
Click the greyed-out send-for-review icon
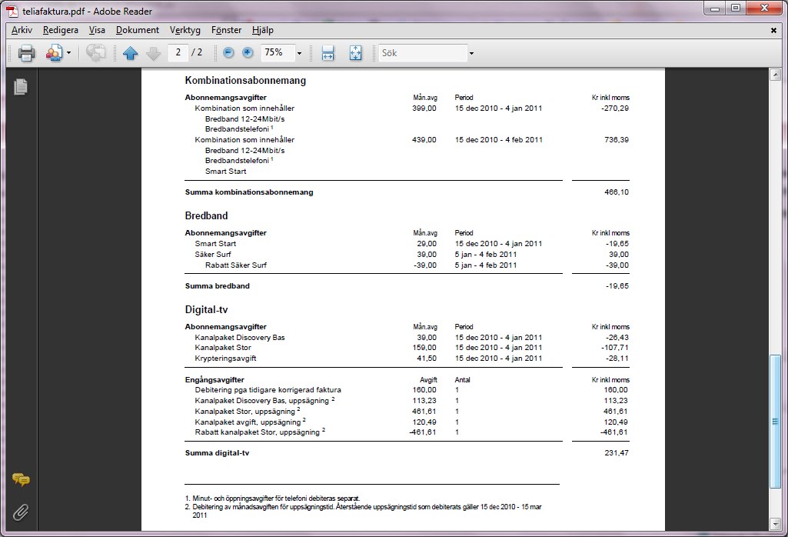click(x=95, y=53)
